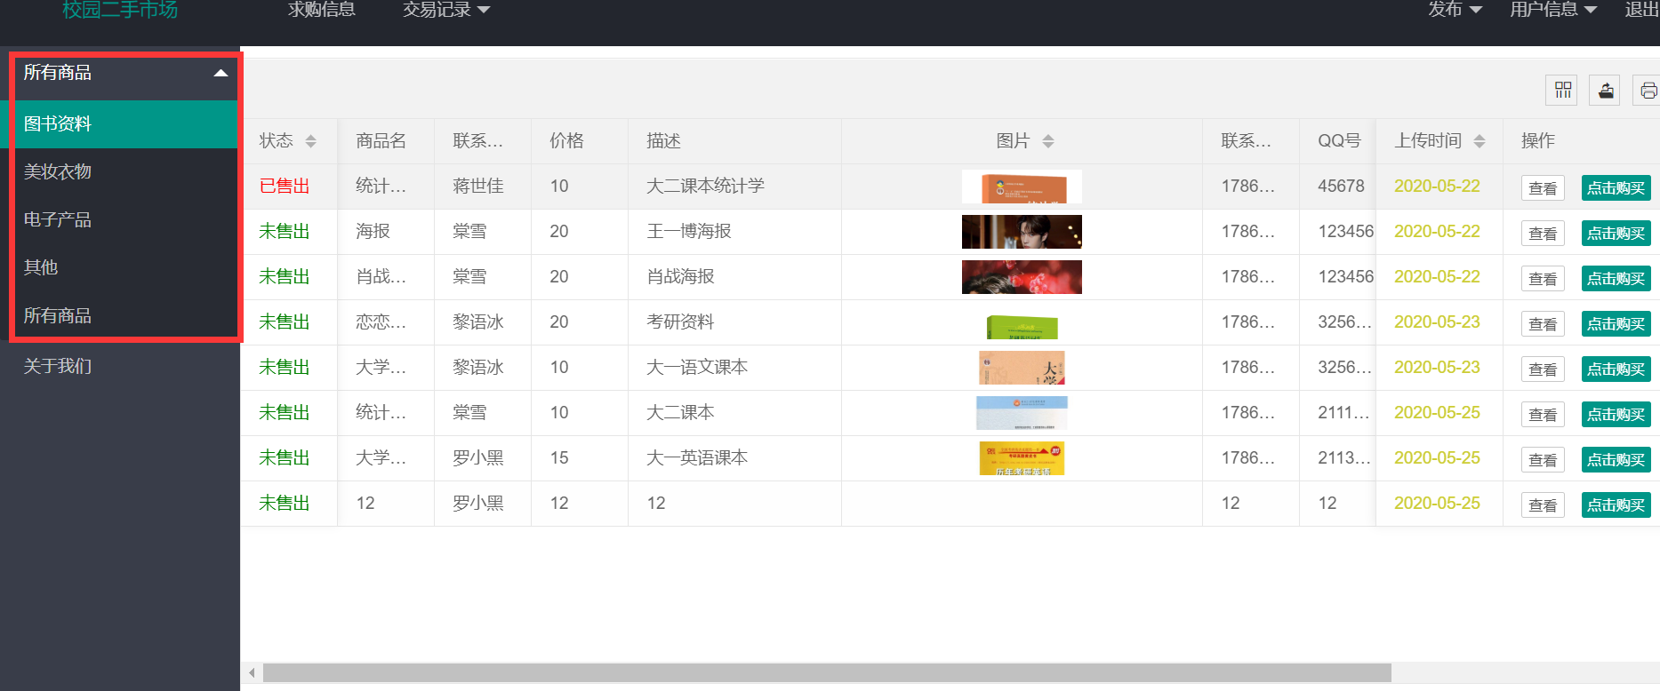Click 点击购买 for 肖战海报 row
This screenshot has width=1660, height=691.
1616,279
